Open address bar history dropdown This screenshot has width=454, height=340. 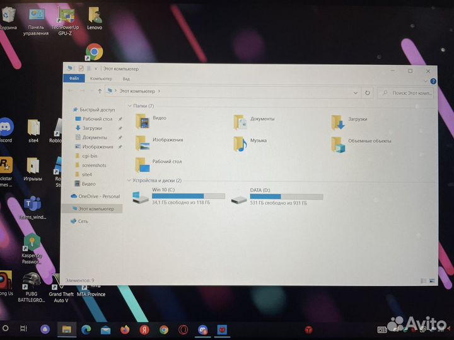coord(356,93)
